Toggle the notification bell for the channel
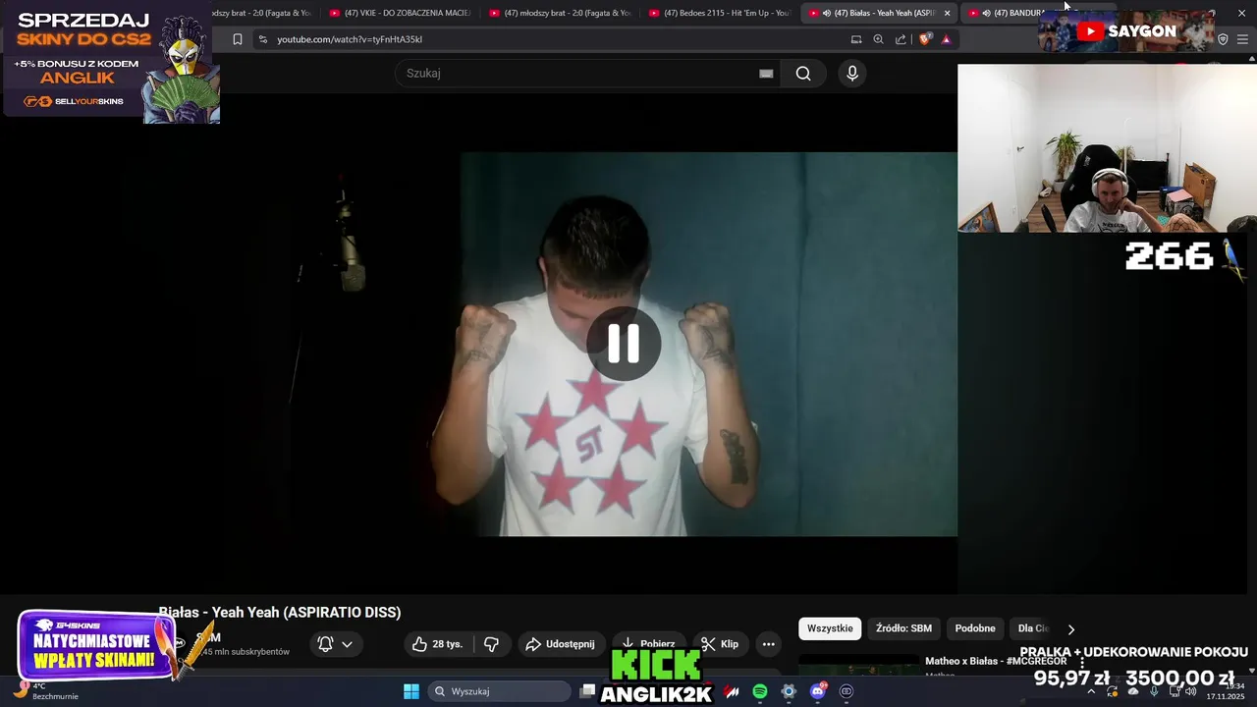This screenshot has height=707, width=1257. point(325,644)
